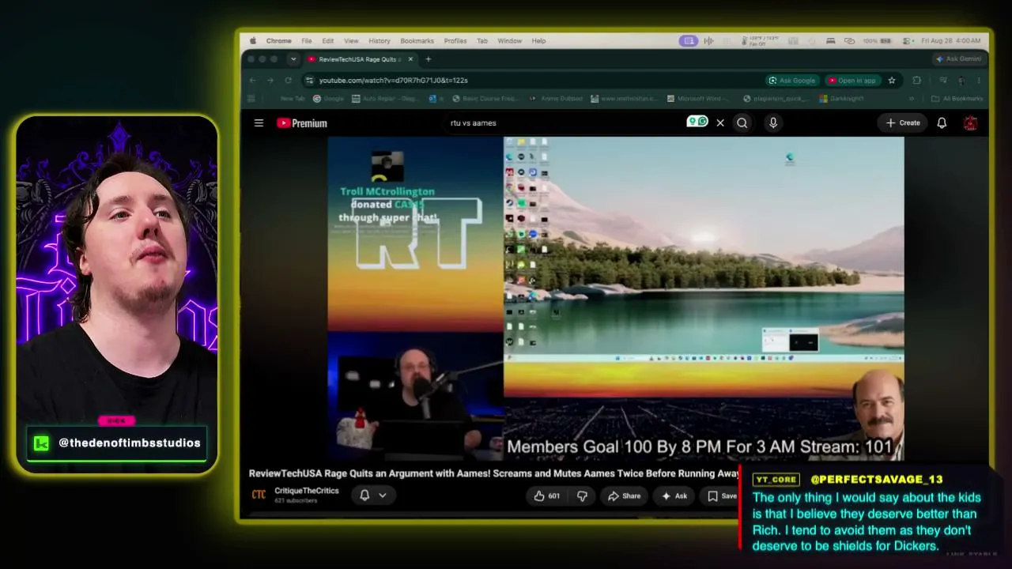This screenshot has height=569, width=1012.
Task: Open a new Chrome tab
Action: point(429,58)
